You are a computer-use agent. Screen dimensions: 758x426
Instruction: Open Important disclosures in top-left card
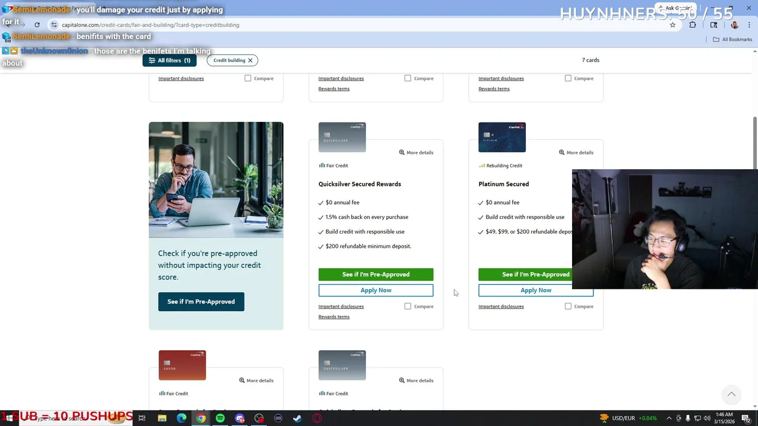pyautogui.click(x=181, y=78)
